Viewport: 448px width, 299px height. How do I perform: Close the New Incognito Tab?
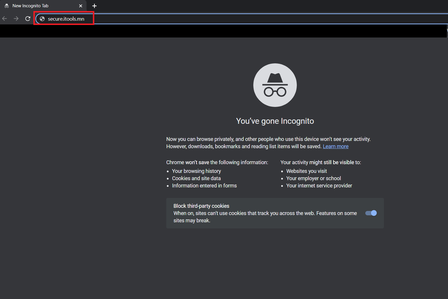(81, 6)
